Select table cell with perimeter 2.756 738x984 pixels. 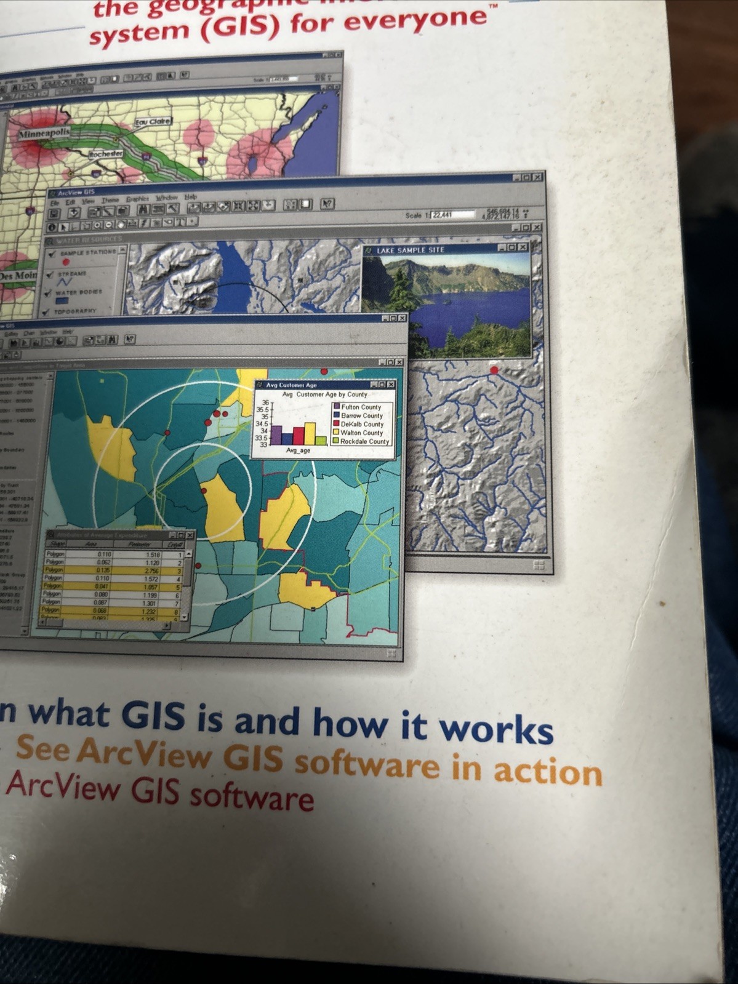coord(137,570)
